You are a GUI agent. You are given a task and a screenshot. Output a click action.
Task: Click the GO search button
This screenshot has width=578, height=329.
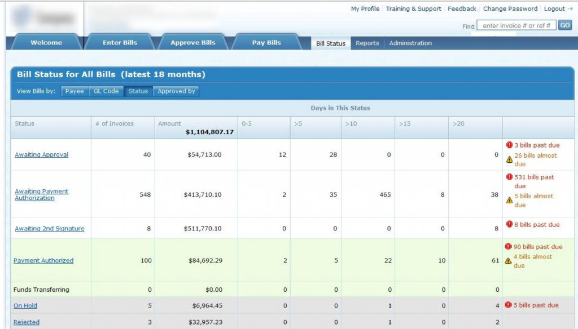(564, 25)
